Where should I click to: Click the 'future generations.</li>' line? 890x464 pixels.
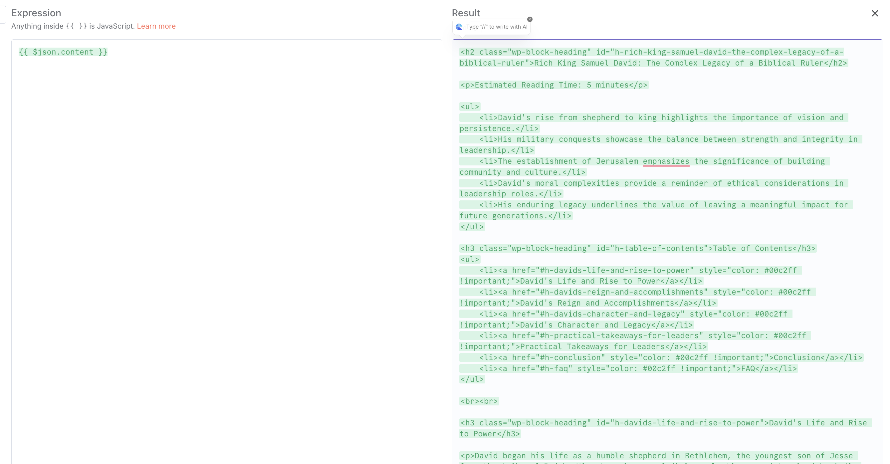pyautogui.click(x=516, y=216)
